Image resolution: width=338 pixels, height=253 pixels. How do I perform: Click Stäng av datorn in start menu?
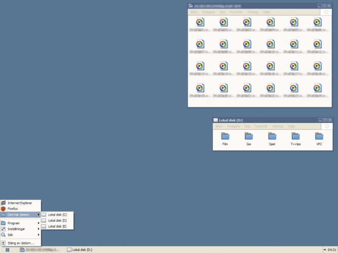coord(20,243)
